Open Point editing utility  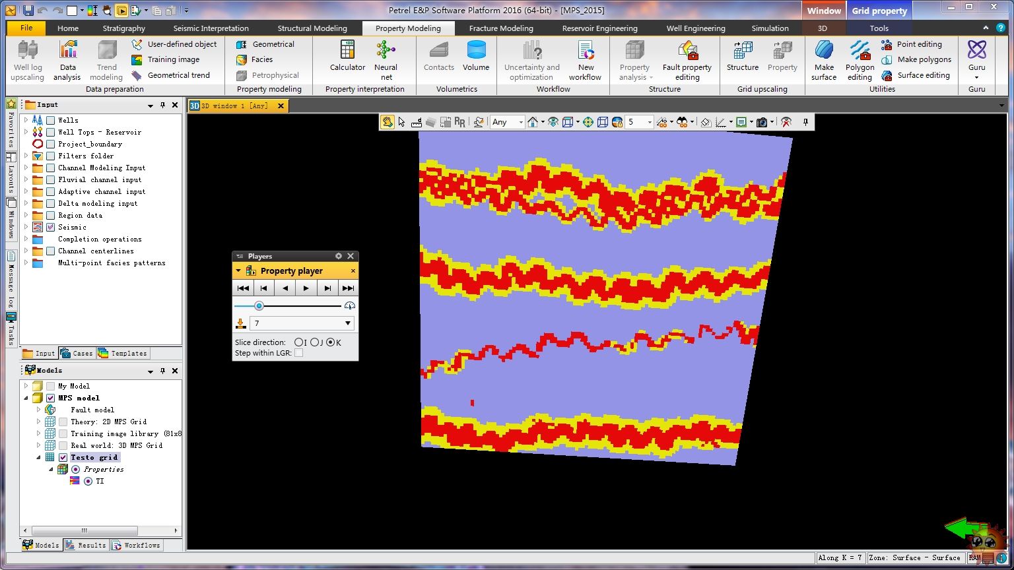[912, 44]
